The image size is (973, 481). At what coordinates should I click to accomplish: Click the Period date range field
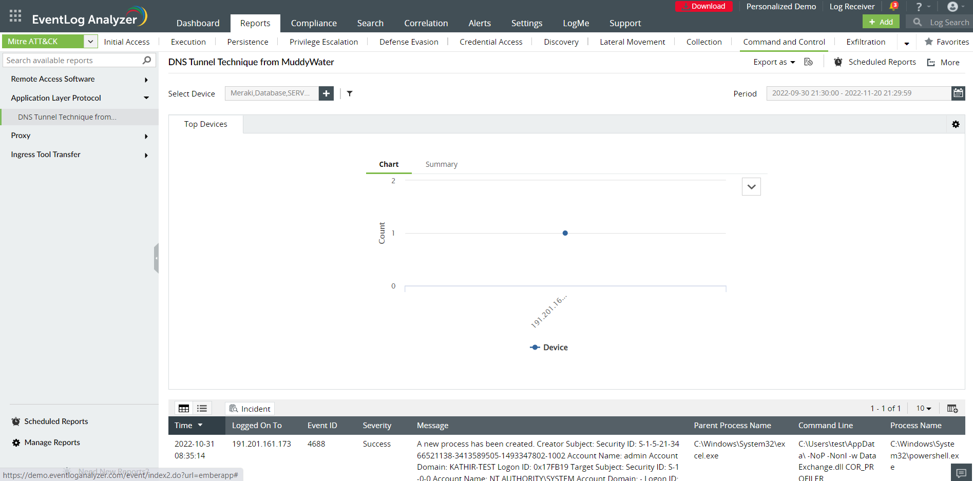tap(858, 93)
